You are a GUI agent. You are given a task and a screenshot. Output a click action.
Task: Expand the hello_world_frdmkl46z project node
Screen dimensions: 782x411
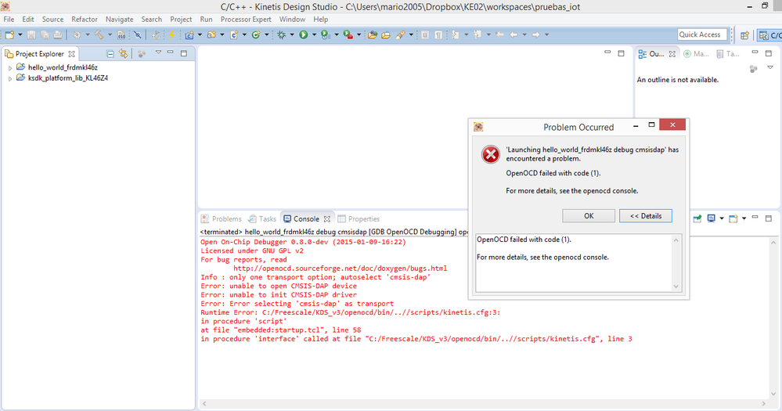(10, 68)
